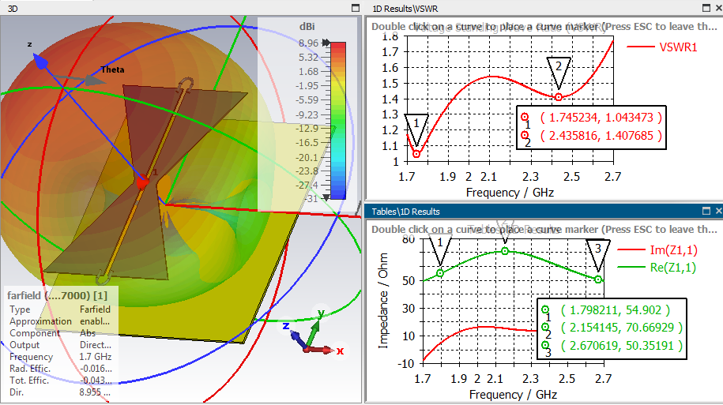The height and width of the screenshot is (405, 723).
Task: Click the bottom arrow of color scale
Action: pyautogui.click(x=326, y=197)
